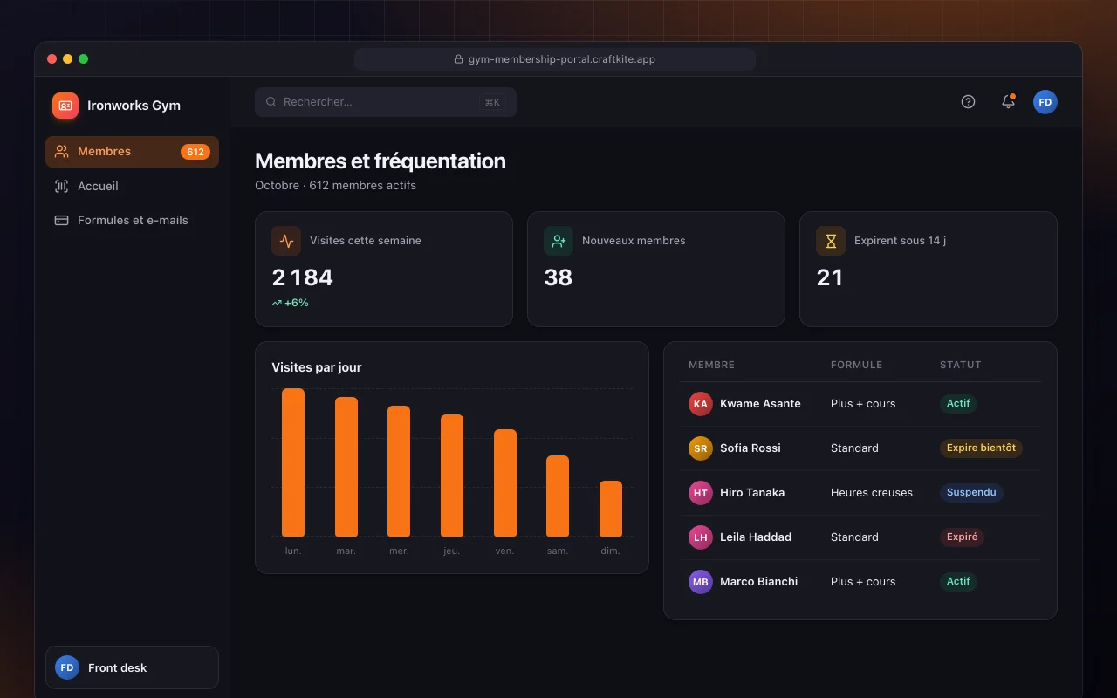Click the Ironworks Gym logo icon
Viewport: 1117px width, 698px height.
[65, 106]
